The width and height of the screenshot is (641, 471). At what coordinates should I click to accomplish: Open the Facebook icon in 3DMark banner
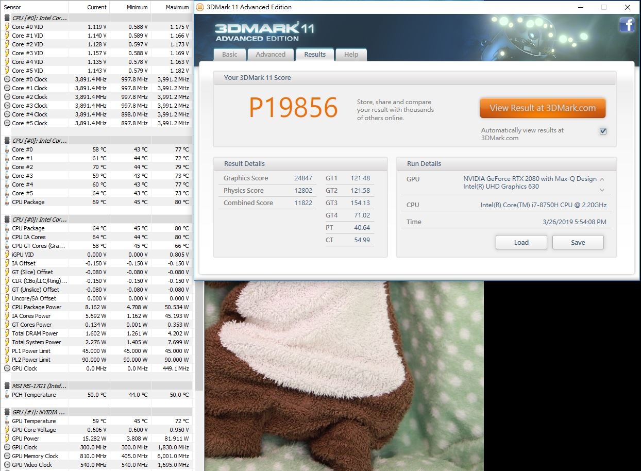(627, 25)
